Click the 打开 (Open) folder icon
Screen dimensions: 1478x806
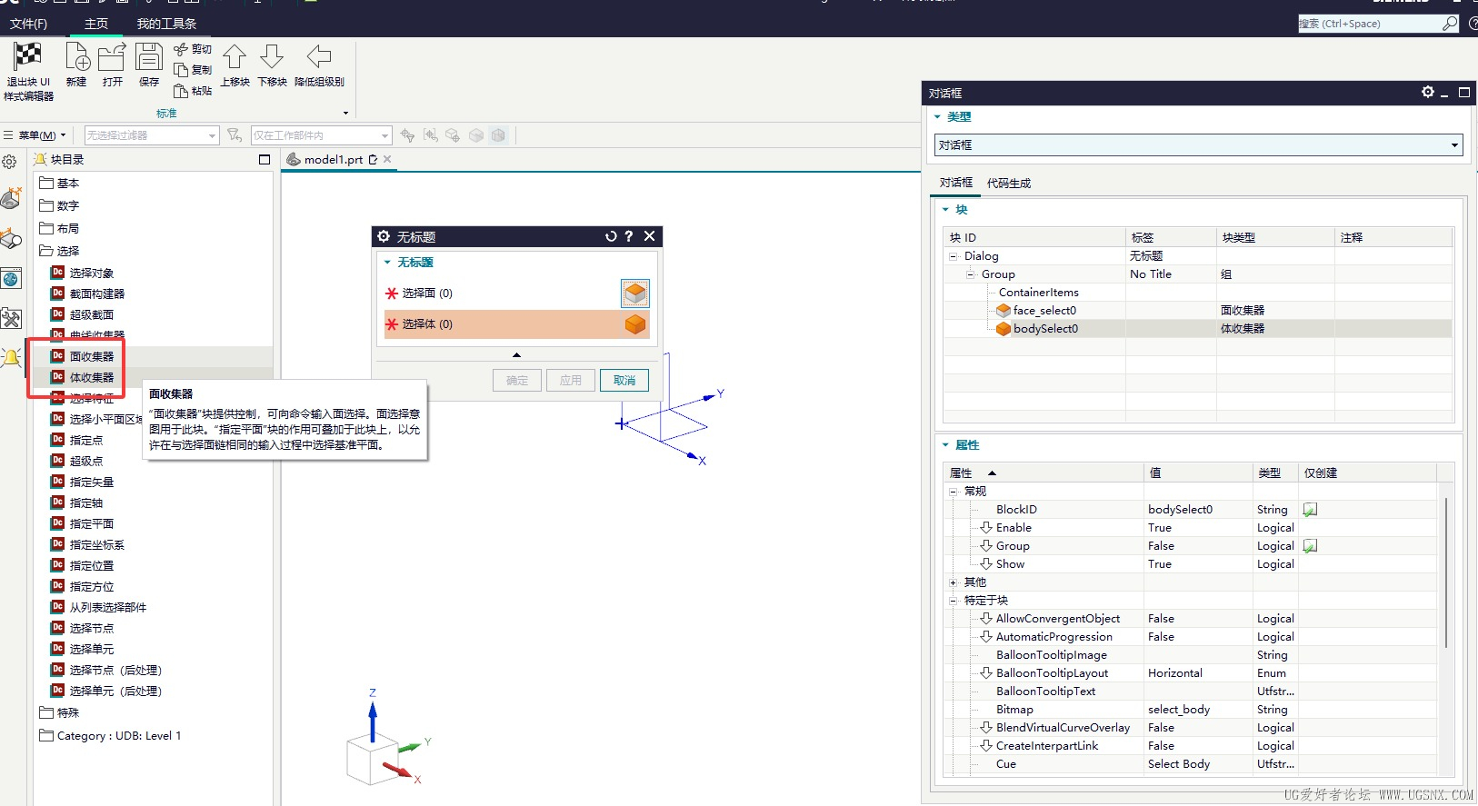pos(112,56)
